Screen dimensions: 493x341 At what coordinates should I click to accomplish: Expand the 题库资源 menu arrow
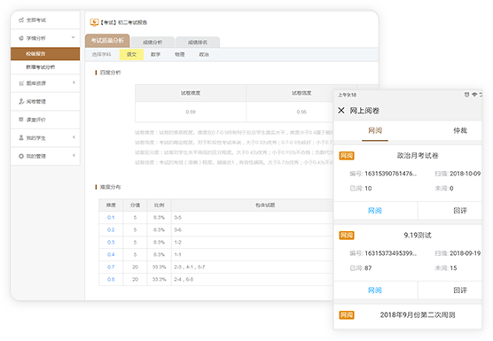click(74, 82)
